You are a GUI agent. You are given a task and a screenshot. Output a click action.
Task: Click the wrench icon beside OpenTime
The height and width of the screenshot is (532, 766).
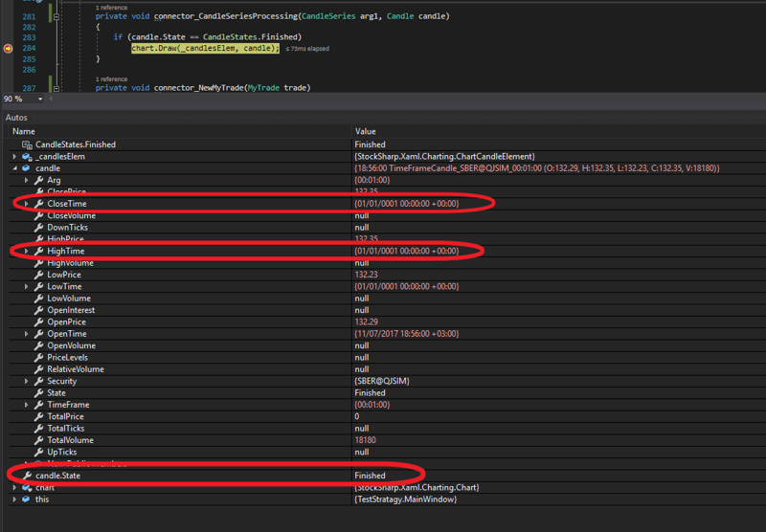[39, 334]
